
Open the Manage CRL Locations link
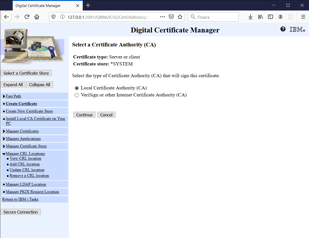tap(25, 154)
